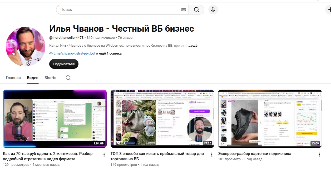Click the channel avatar picture
331x170 pixels.
pyautogui.click(x=26, y=46)
